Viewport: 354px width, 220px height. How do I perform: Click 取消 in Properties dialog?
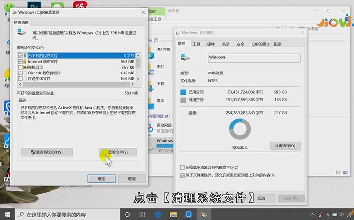(x=261, y=198)
